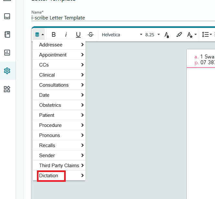Expand the text style A-star dropdown
The image size is (215, 199).
point(192,35)
